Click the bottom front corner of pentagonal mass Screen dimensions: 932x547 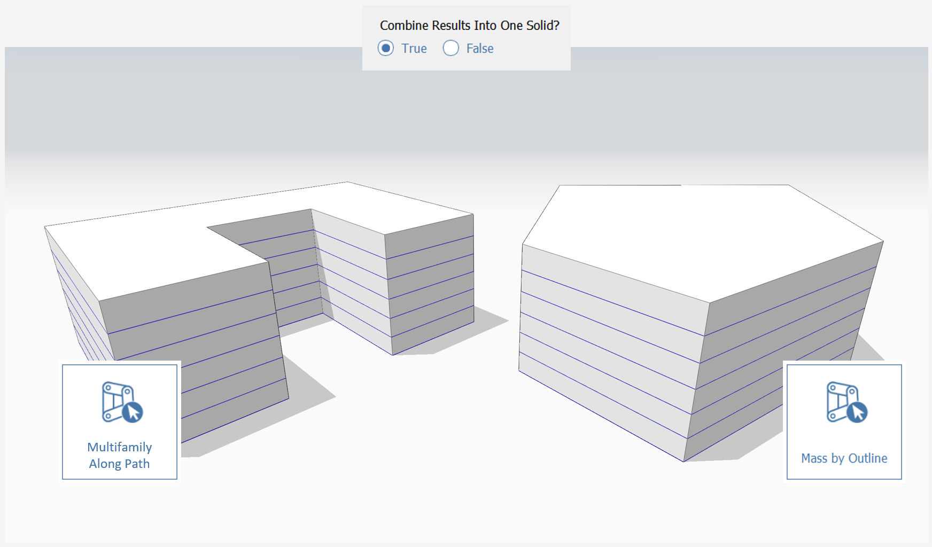(x=684, y=460)
